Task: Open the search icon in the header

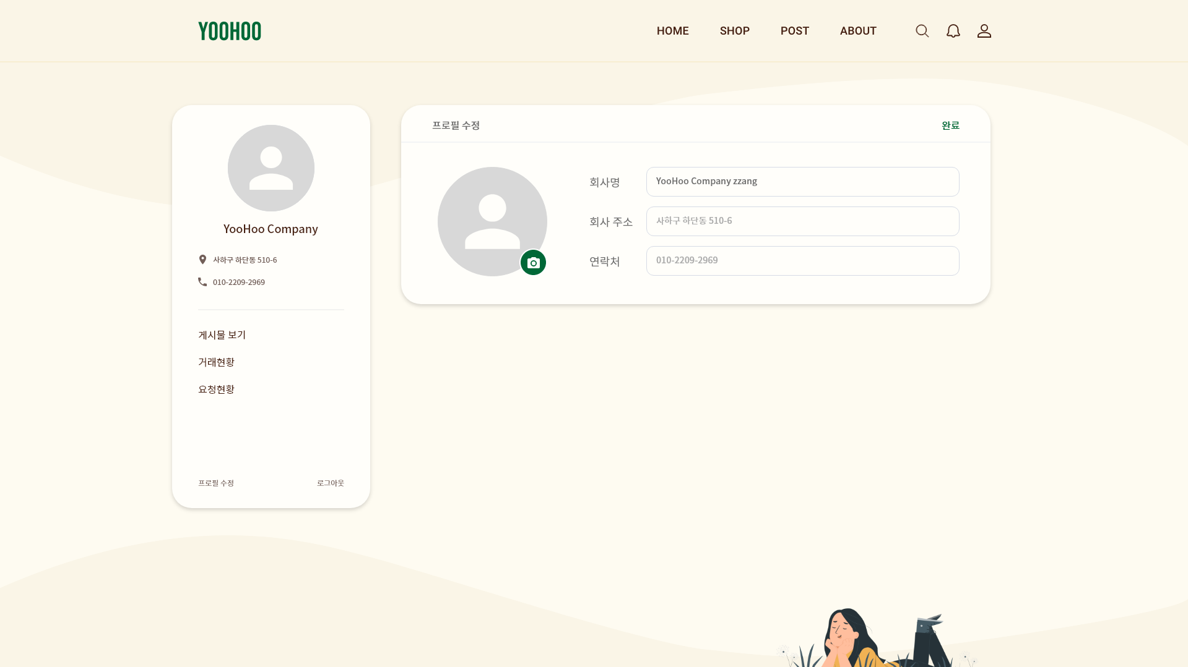Action: tap(922, 30)
